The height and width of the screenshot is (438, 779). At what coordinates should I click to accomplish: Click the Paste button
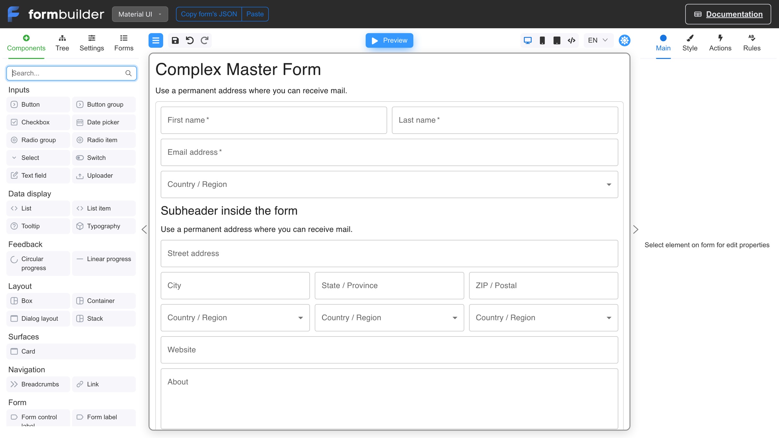(x=255, y=14)
